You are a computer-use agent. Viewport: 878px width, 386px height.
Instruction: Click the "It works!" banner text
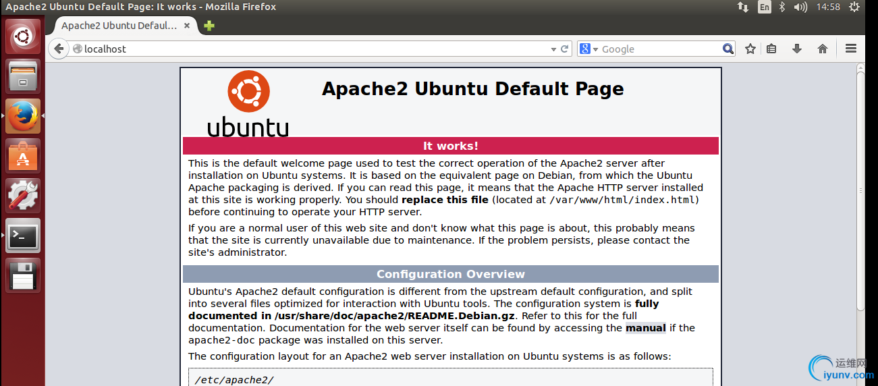[x=451, y=146]
